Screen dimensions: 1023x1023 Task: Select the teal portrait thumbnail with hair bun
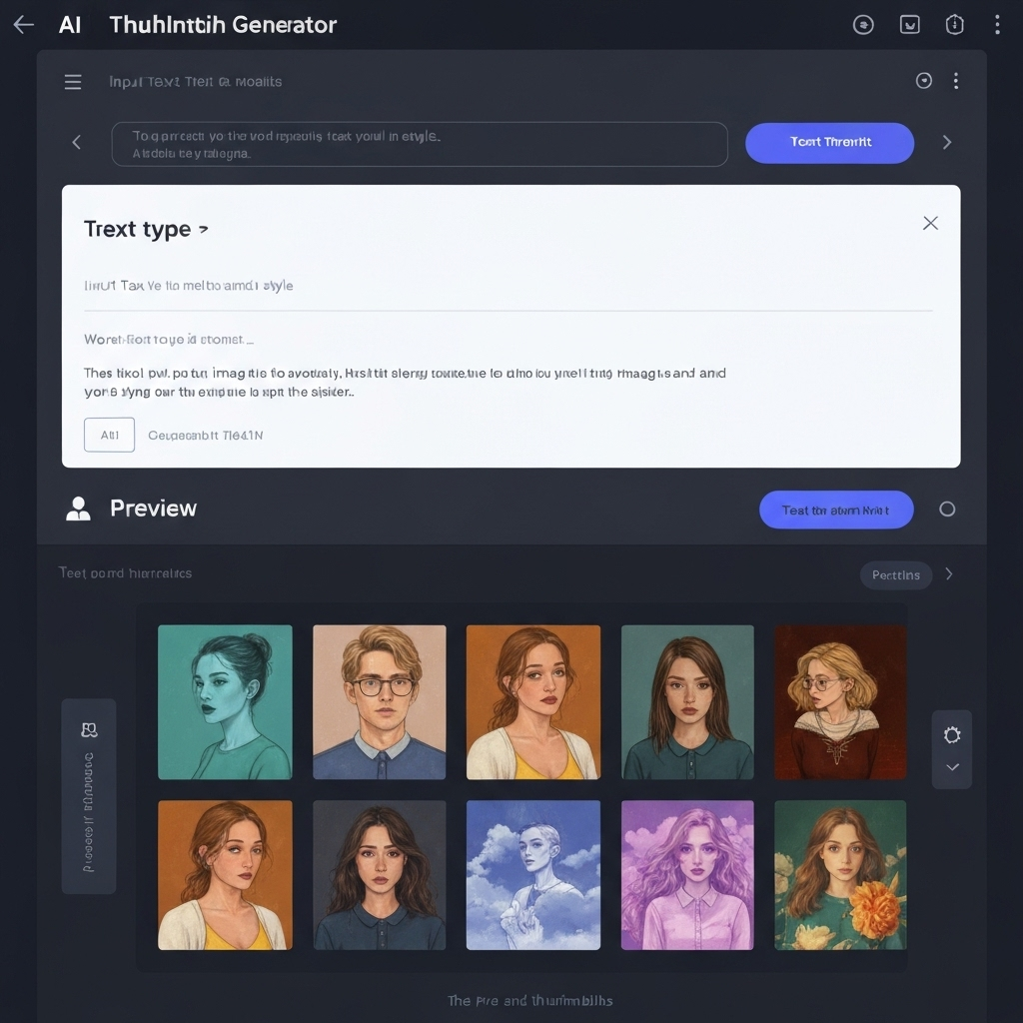225,702
